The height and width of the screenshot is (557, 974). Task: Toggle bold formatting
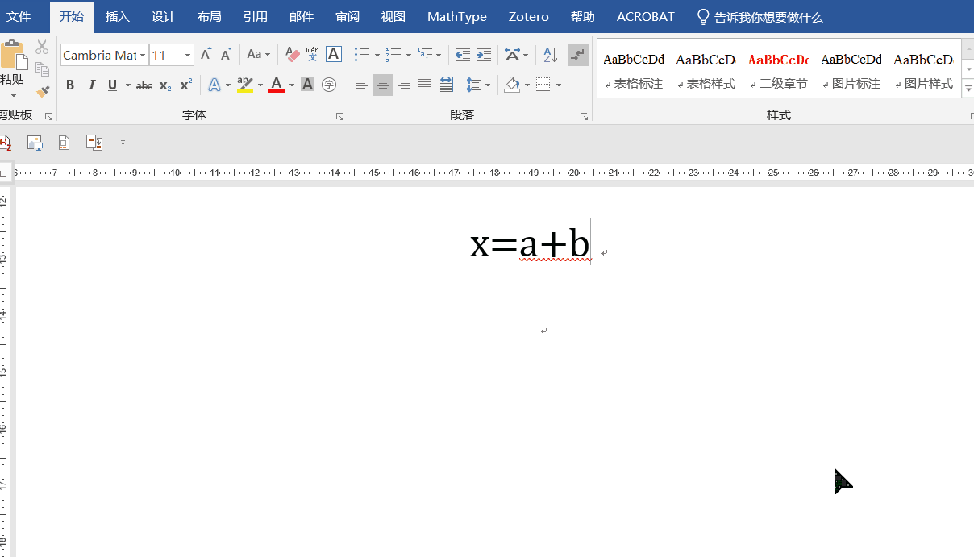coord(70,85)
